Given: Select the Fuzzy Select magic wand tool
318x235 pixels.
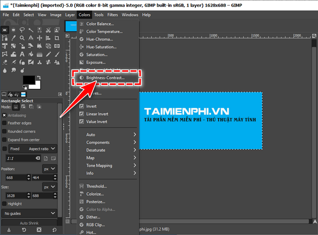Looking at the screenshot, I should click(31, 30).
